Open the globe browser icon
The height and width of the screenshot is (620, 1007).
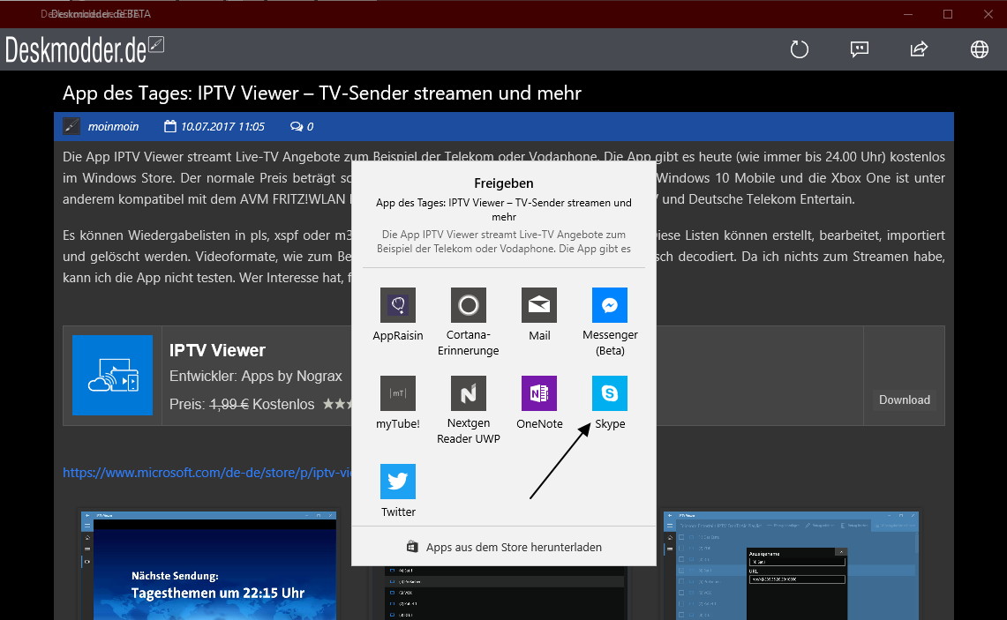coord(980,49)
